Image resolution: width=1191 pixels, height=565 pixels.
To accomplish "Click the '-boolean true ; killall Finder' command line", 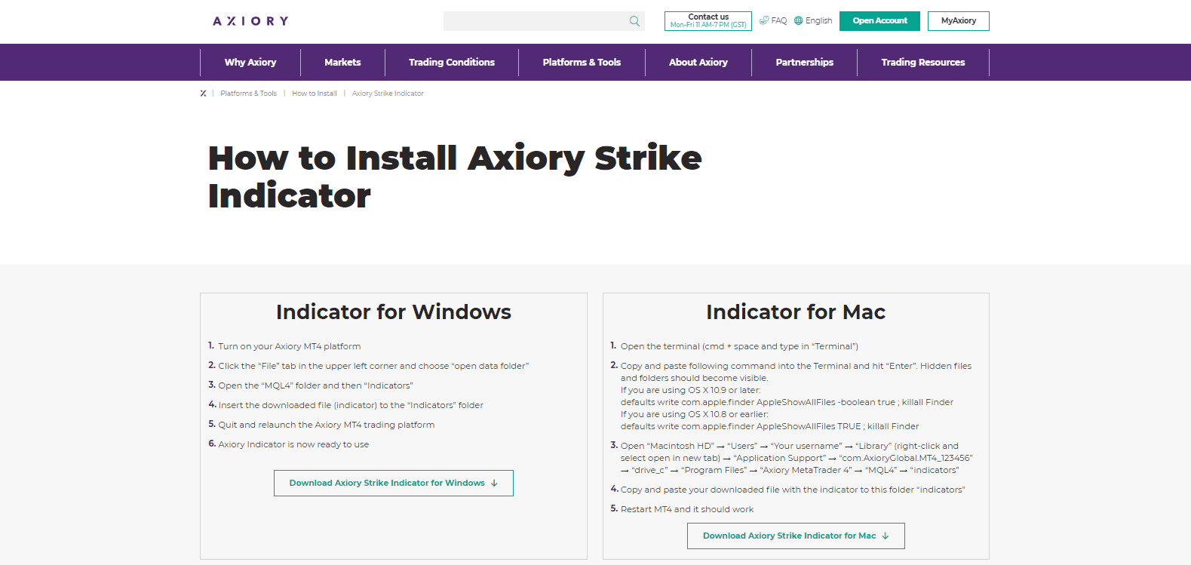I will tap(787, 403).
